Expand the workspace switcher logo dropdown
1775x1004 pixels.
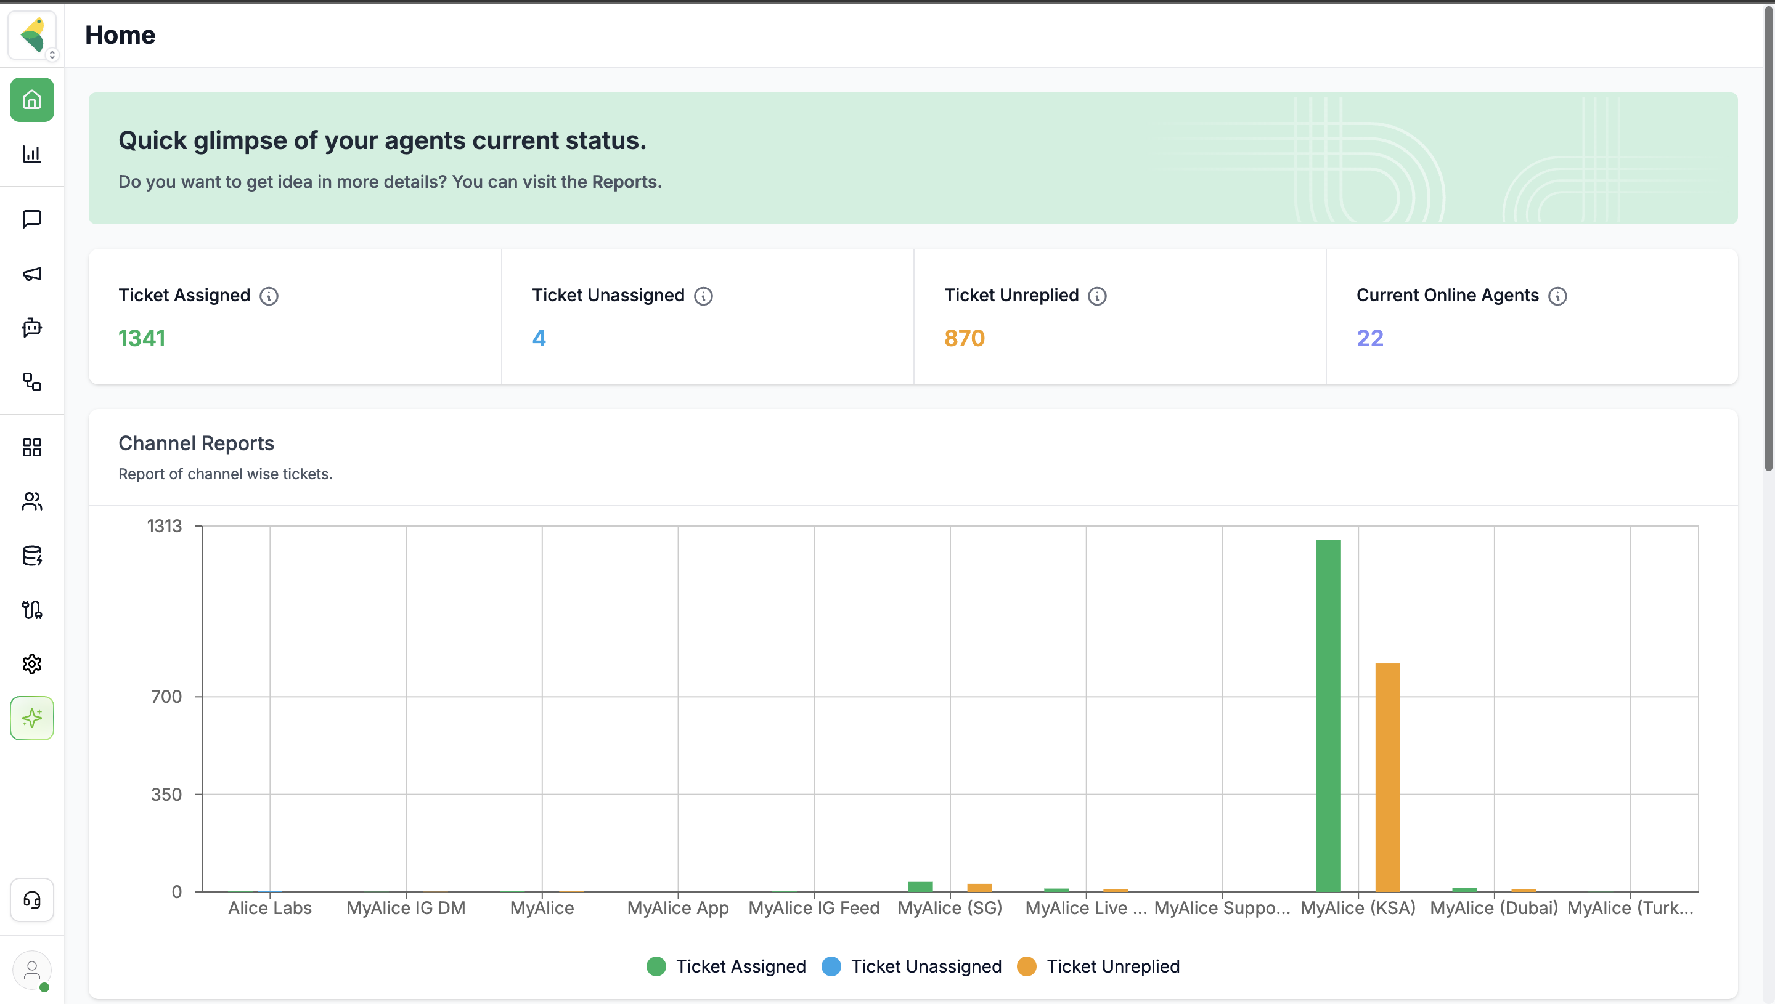coord(33,35)
